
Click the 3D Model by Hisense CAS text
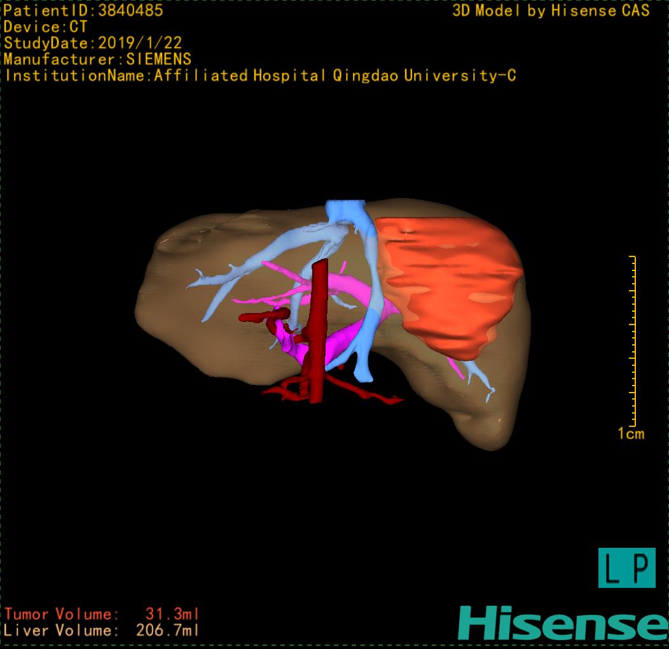551,11
